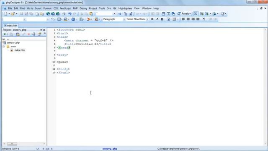Open the Project menu
The image size is (268, 151).
pos(93,8)
